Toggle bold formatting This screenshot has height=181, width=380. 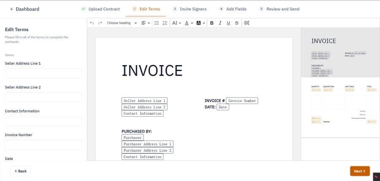pyautogui.click(x=212, y=23)
